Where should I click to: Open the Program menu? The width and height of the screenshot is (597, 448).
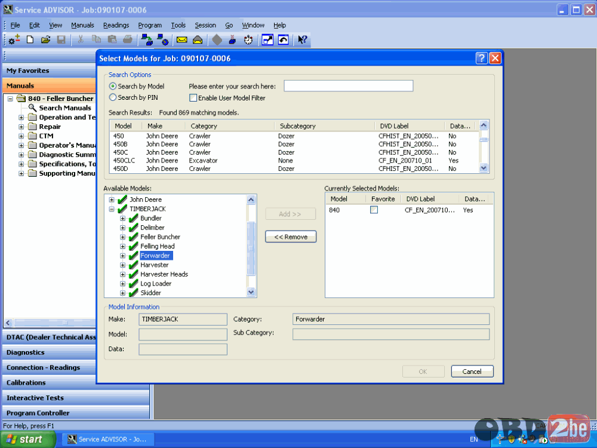click(x=150, y=25)
